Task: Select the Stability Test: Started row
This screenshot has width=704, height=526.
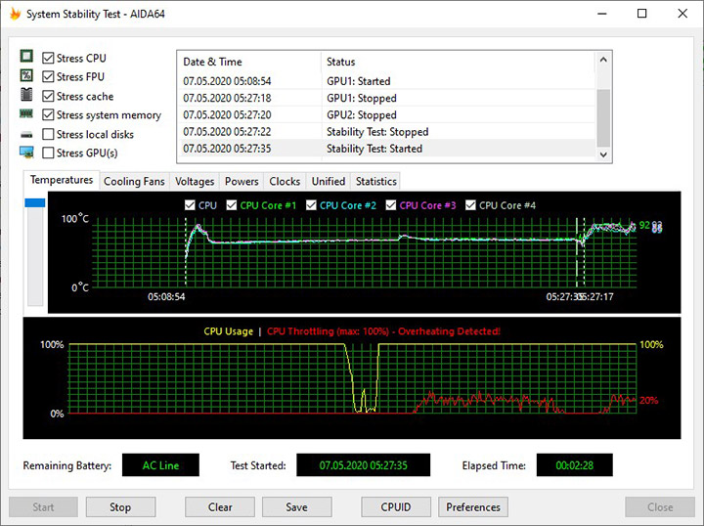Action: point(386,149)
